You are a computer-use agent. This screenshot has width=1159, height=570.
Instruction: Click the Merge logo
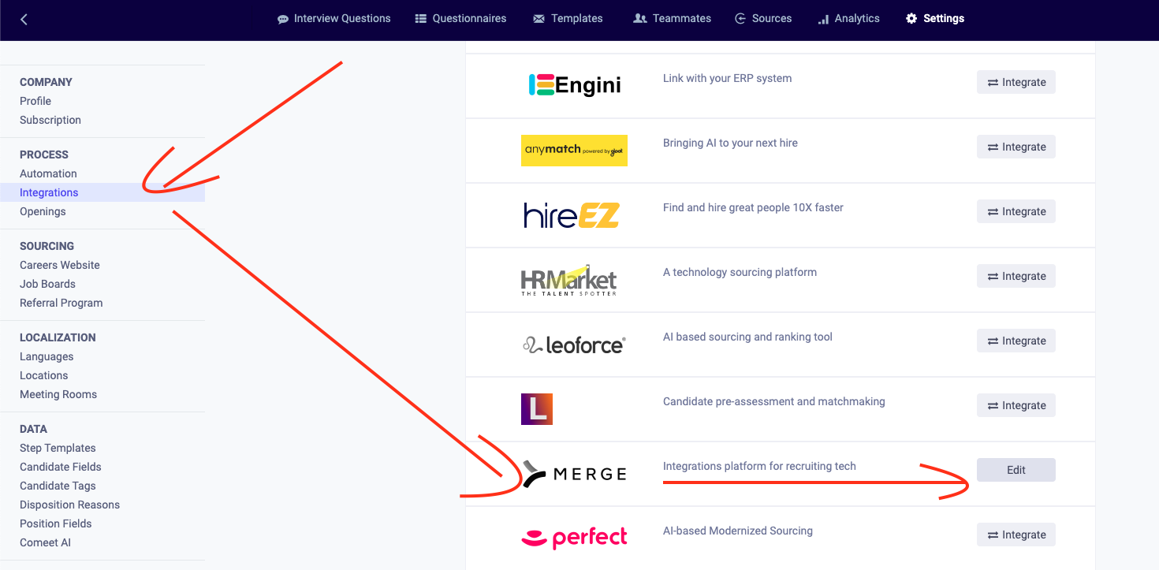[574, 474]
